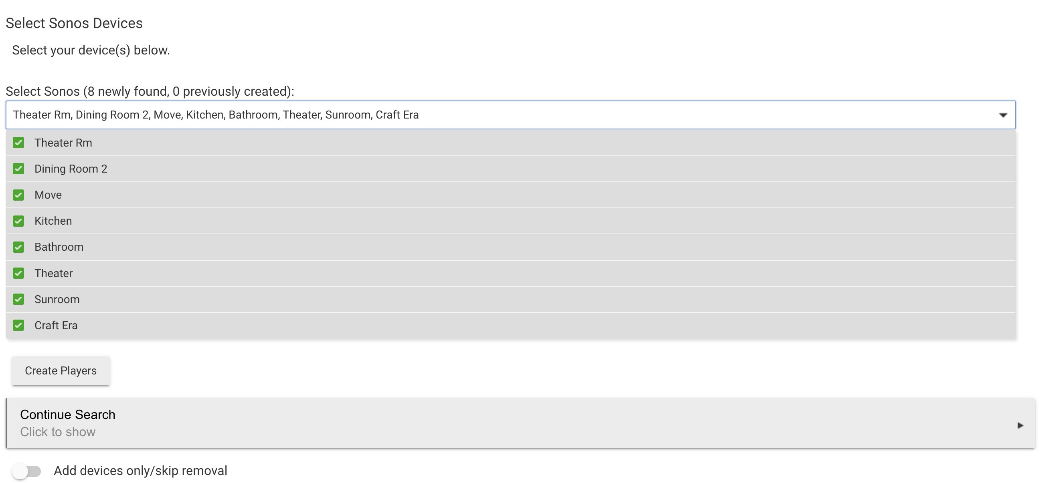Click the "Click to show" text
Viewport: 1048px width, 483px height.
coord(58,432)
